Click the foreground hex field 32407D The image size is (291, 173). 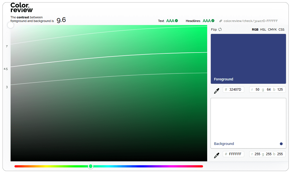[x=235, y=90]
